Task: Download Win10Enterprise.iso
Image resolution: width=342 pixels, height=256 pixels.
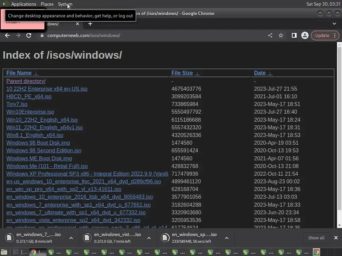Action: 30,112
